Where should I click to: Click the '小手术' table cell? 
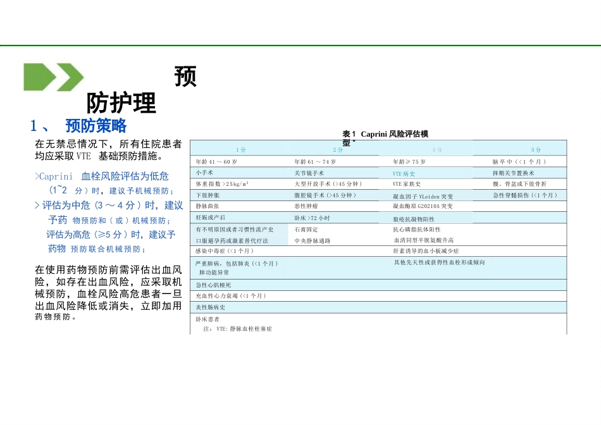(204, 173)
